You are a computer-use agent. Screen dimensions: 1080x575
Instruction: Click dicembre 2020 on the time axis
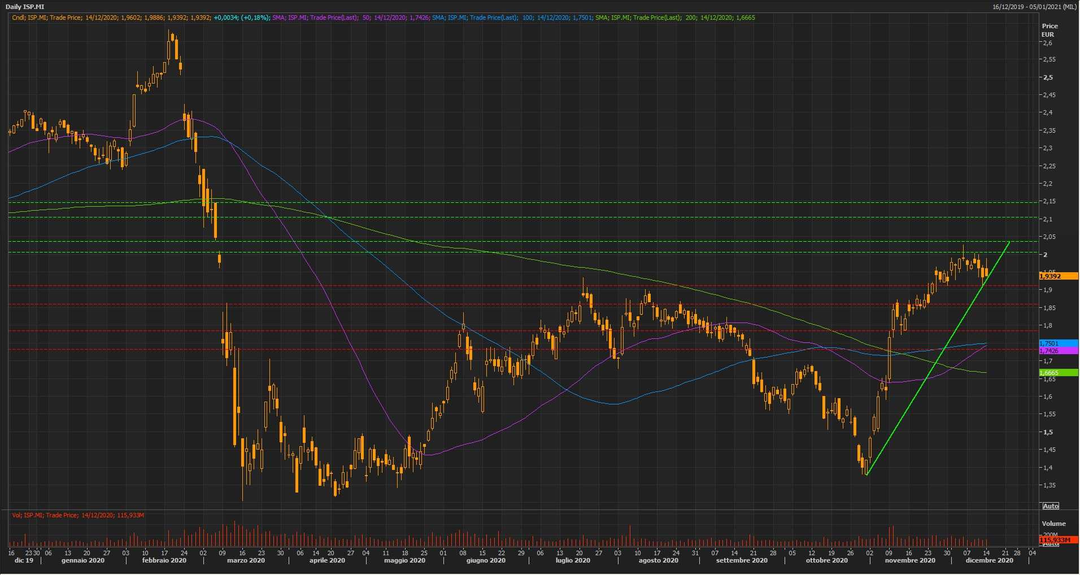989,560
